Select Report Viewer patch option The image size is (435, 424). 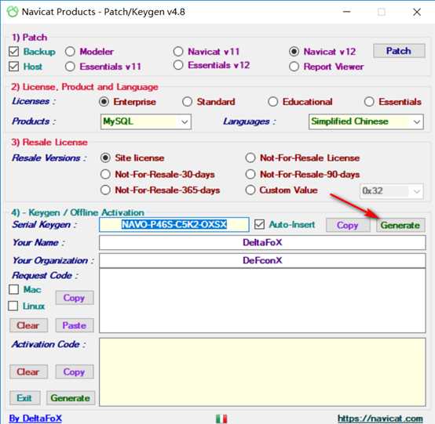click(x=294, y=67)
